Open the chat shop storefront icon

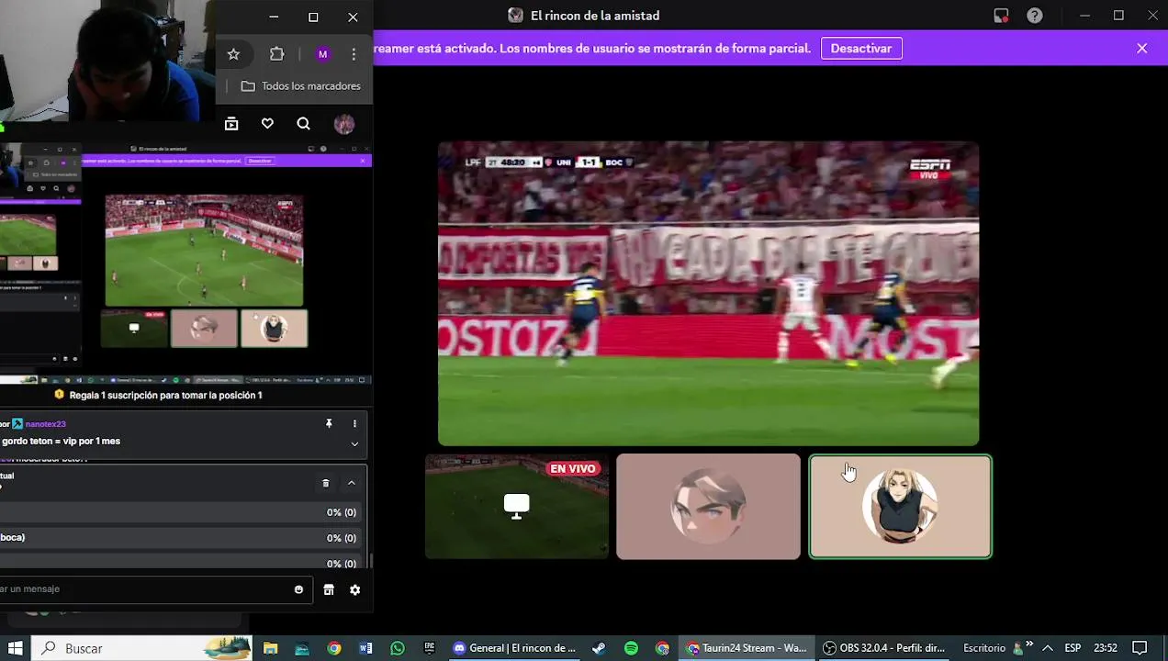coord(329,590)
